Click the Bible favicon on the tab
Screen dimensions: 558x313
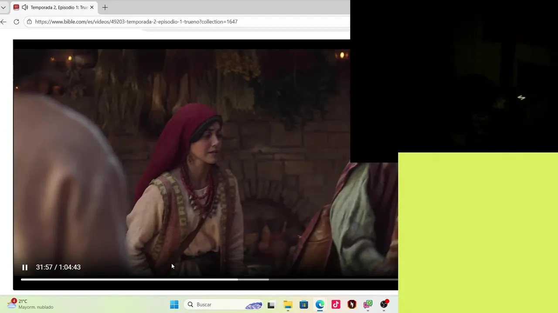[16, 7]
